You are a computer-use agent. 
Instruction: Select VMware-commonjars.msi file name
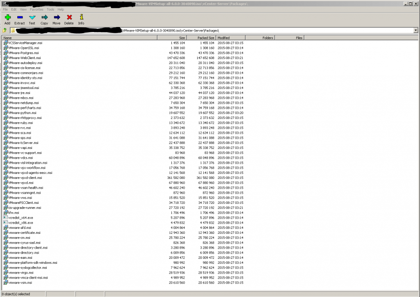26,73
